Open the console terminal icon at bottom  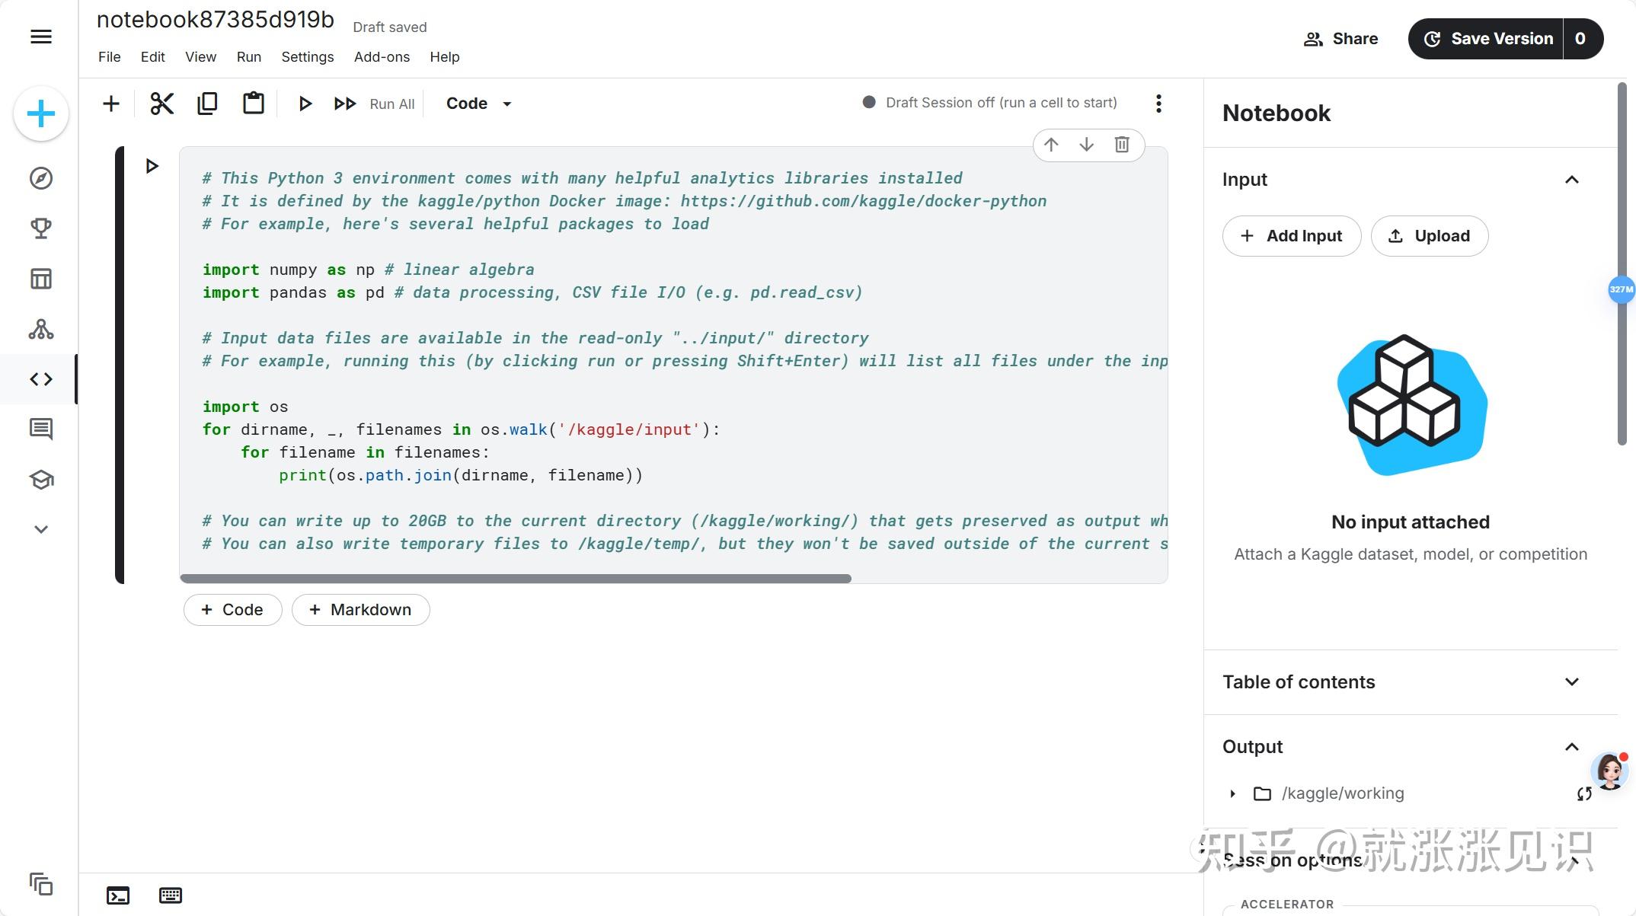coord(118,895)
